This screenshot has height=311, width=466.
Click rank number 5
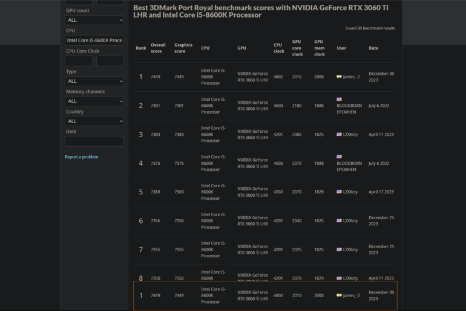click(141, 192)
